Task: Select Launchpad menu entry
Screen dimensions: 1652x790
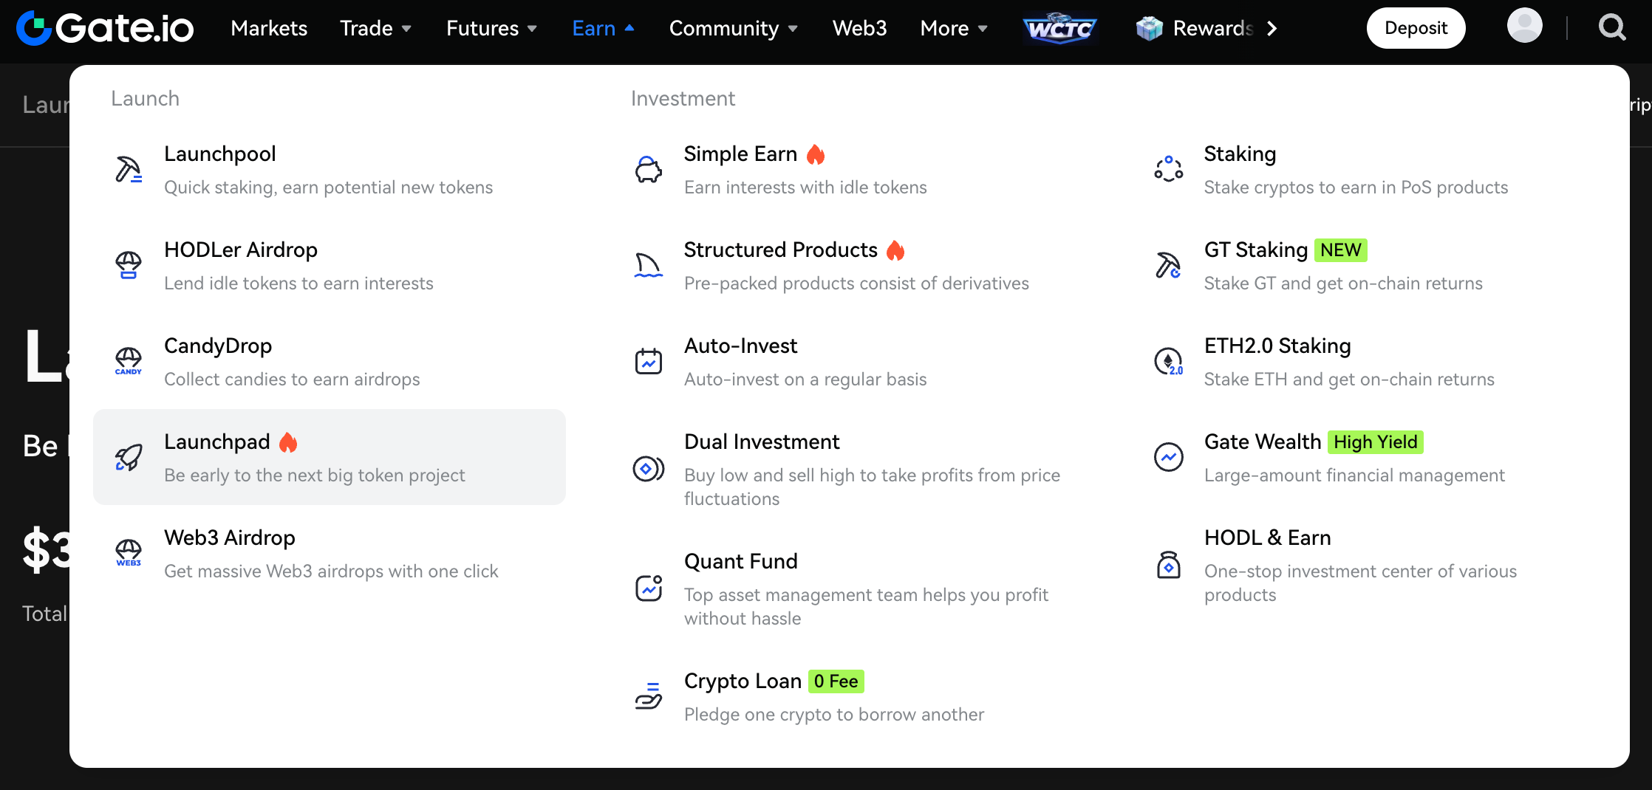Action: 330,457
